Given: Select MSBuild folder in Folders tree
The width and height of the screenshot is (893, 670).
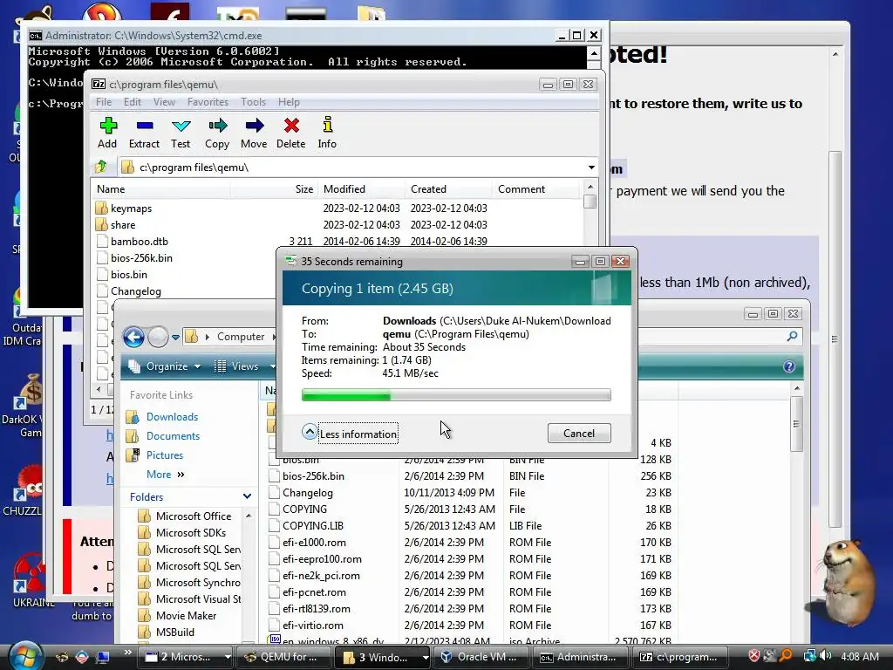Looking at the screenshot, I should (174, 632).
